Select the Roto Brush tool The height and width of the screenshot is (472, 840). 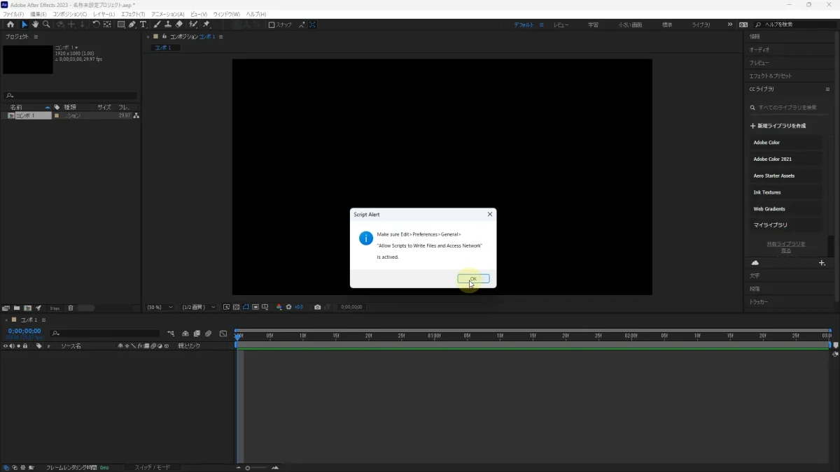(194, 24)
